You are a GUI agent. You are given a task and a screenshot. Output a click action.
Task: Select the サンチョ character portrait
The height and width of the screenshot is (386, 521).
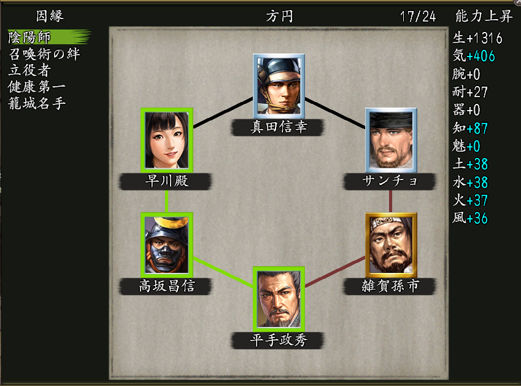(x=391, y=140)
